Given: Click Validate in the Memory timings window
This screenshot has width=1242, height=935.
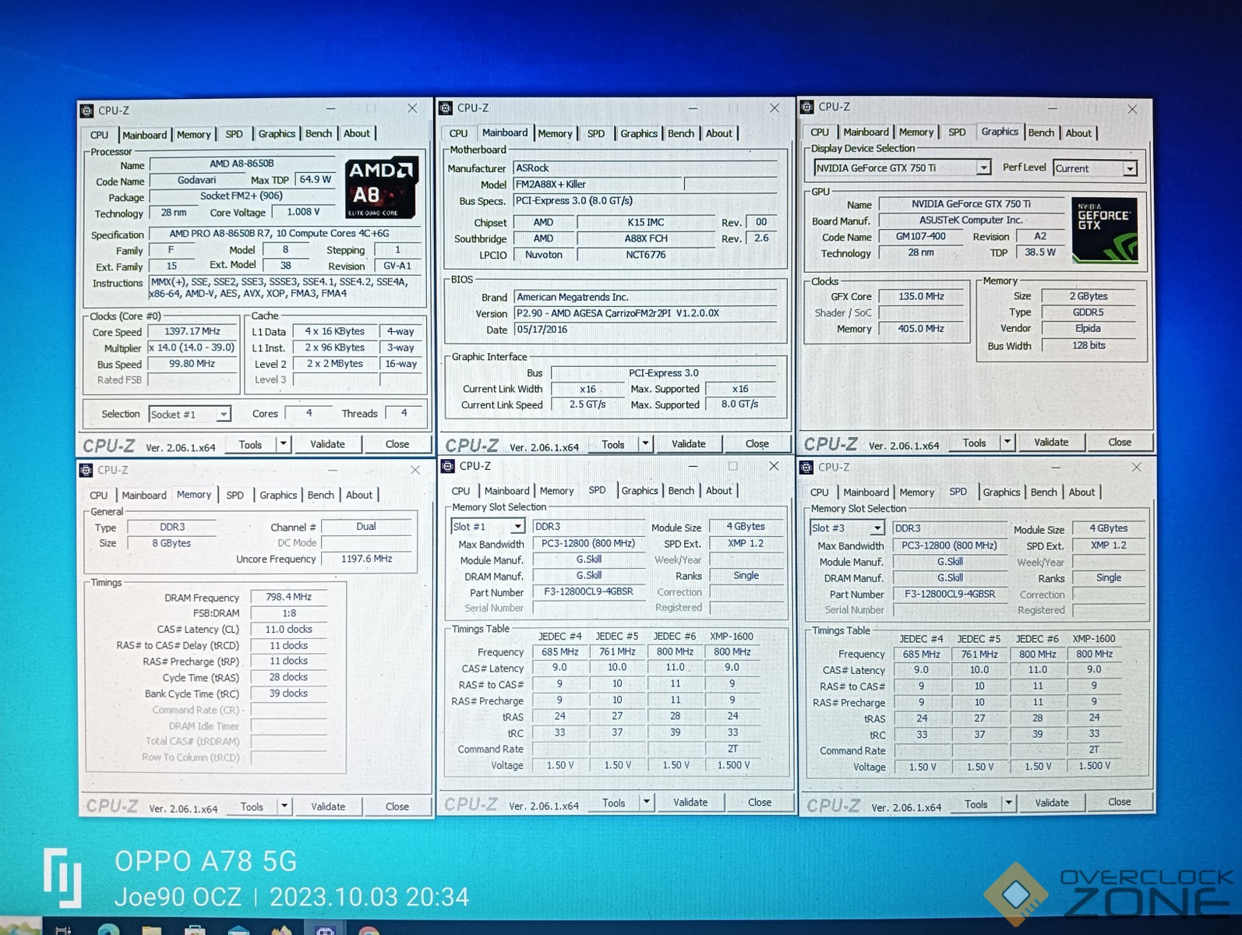Looking at the screenshot, I should pos(328,806).
